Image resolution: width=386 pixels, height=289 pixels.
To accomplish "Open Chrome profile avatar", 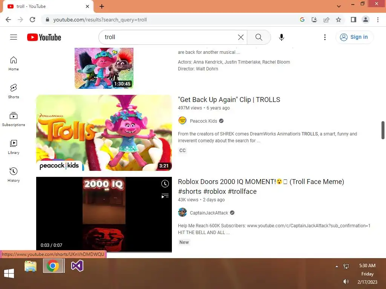I will 366,20.
